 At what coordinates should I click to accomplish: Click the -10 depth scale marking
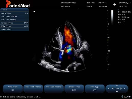point(109,37)
